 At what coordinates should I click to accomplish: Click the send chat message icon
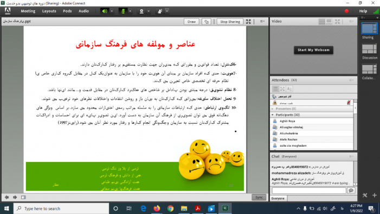351,191
